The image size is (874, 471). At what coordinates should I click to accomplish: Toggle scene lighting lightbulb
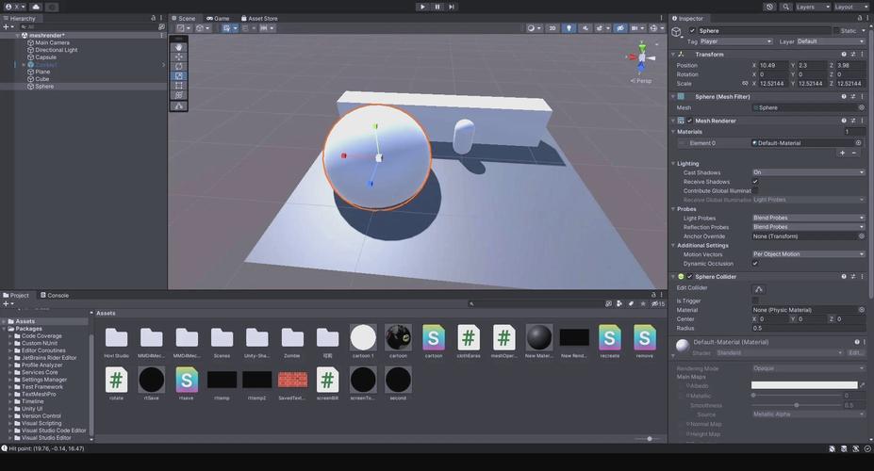pyautogui.click(x=569, y=28)
